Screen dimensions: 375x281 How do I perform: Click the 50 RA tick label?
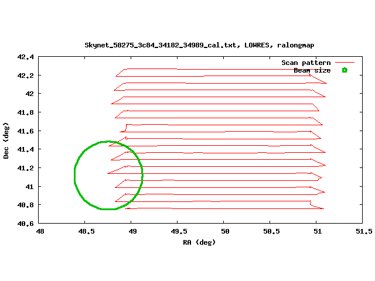point(225,231)
